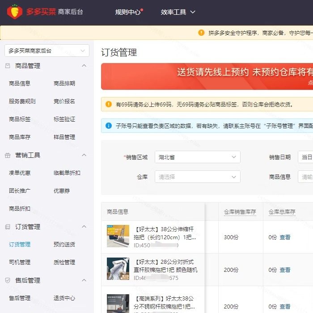Open 司机管理 page

pos(20,262)
